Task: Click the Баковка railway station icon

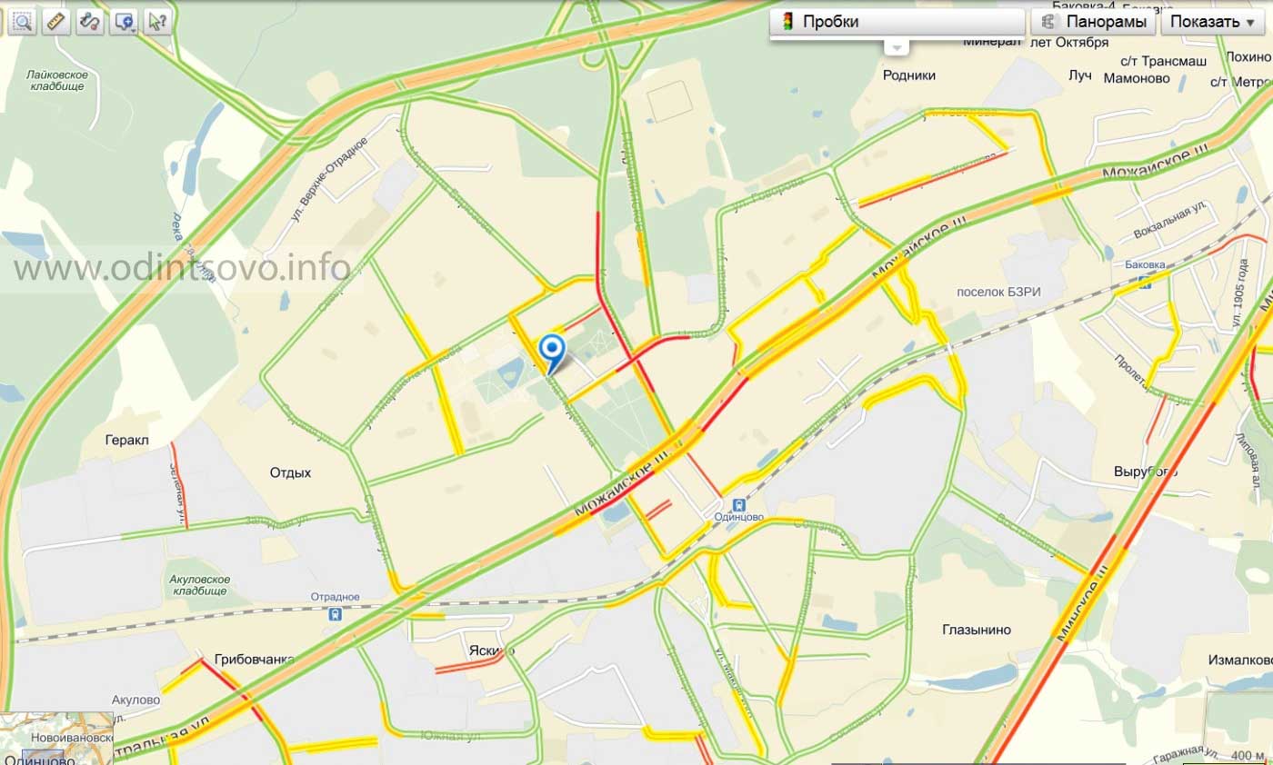Action: 1145,281
